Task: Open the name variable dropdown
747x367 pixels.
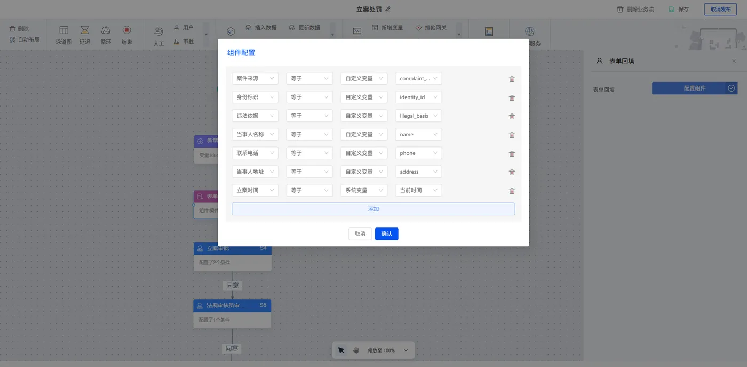Action: click(418, 134)
